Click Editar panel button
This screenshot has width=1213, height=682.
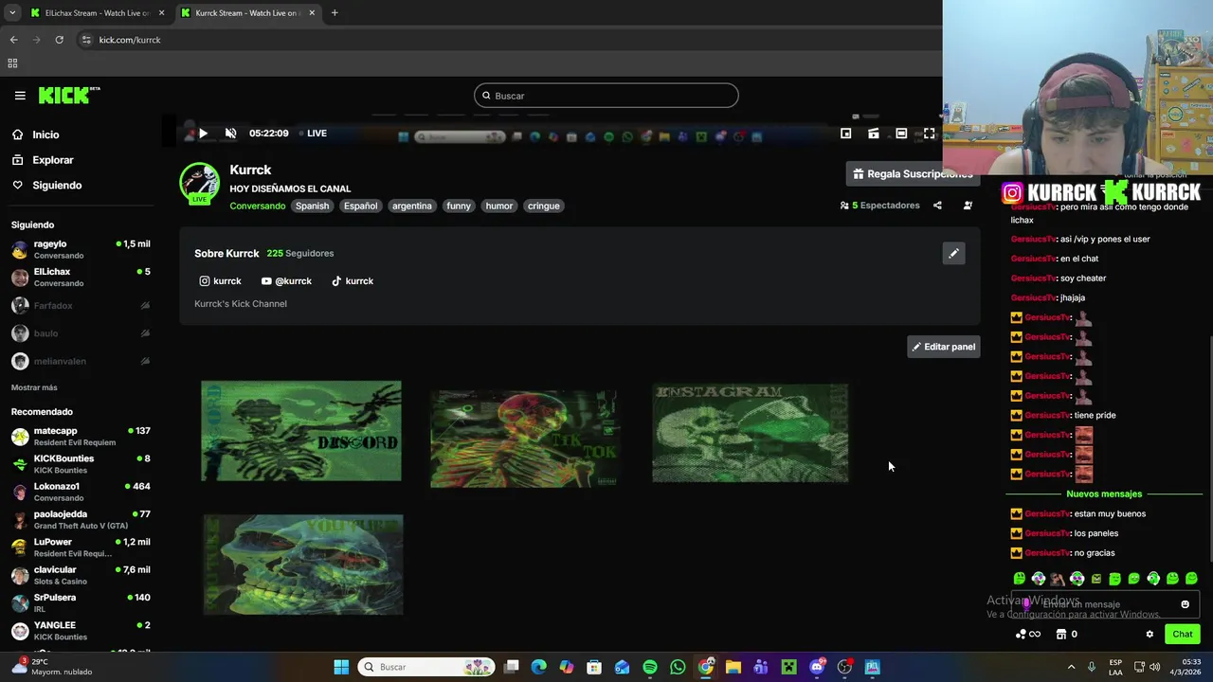pyautogui.click(x=943, y=347)
